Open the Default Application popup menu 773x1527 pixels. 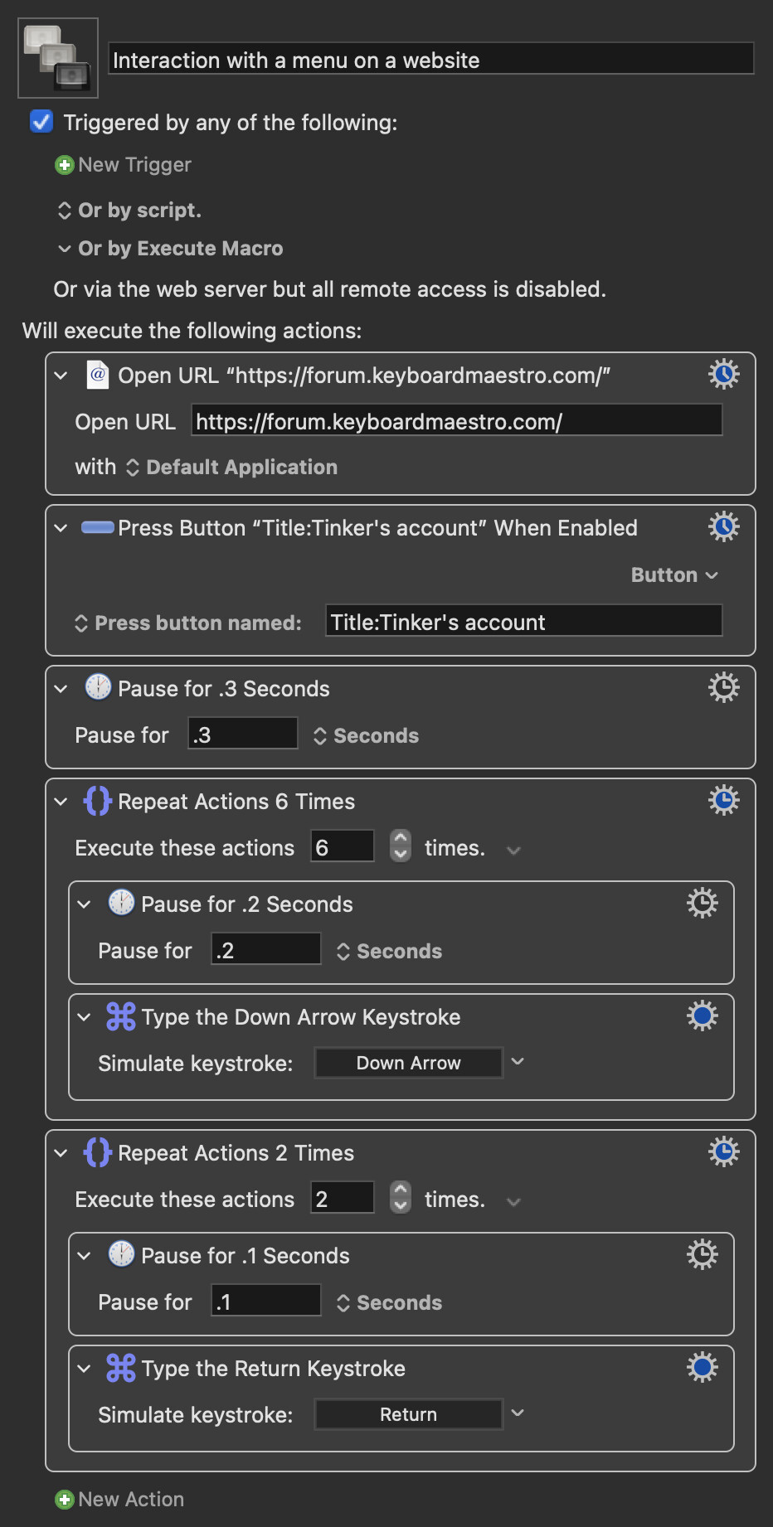[x=232, y=468]
